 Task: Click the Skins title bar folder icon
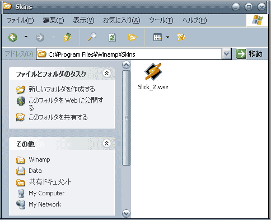(7, 6)
